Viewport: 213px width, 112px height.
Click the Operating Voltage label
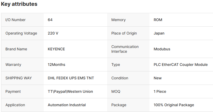tap(21, 33)
